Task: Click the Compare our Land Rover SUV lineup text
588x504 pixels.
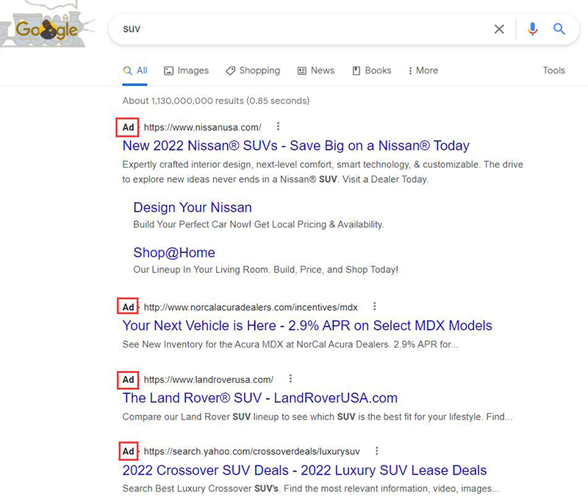Action: pos(318,417)
